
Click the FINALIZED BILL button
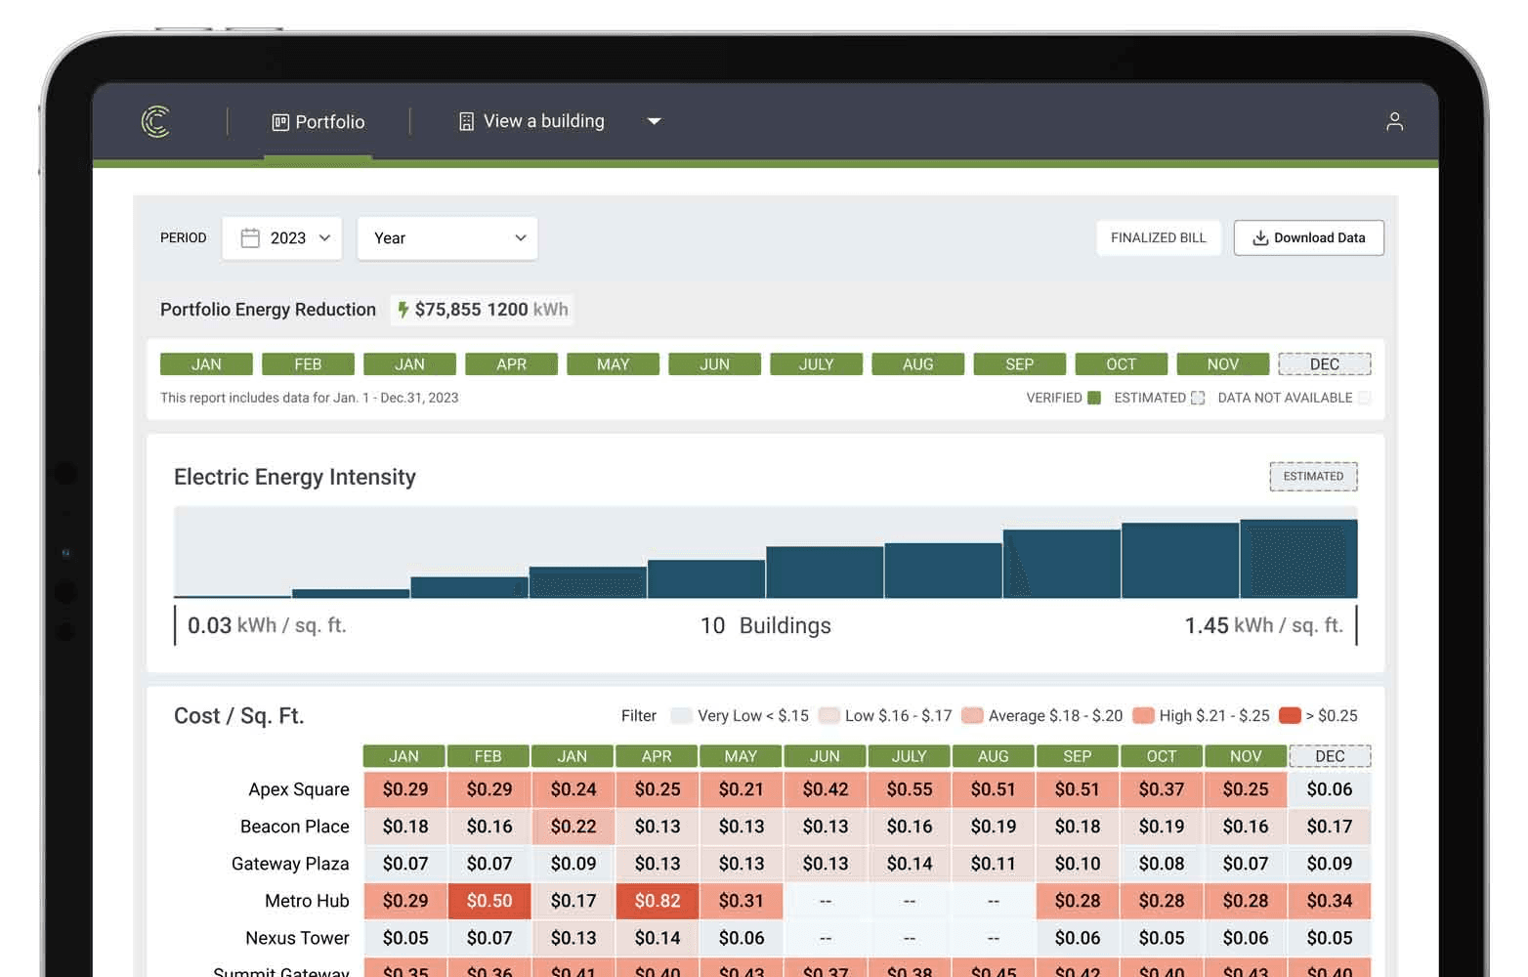click(1159, 237)
